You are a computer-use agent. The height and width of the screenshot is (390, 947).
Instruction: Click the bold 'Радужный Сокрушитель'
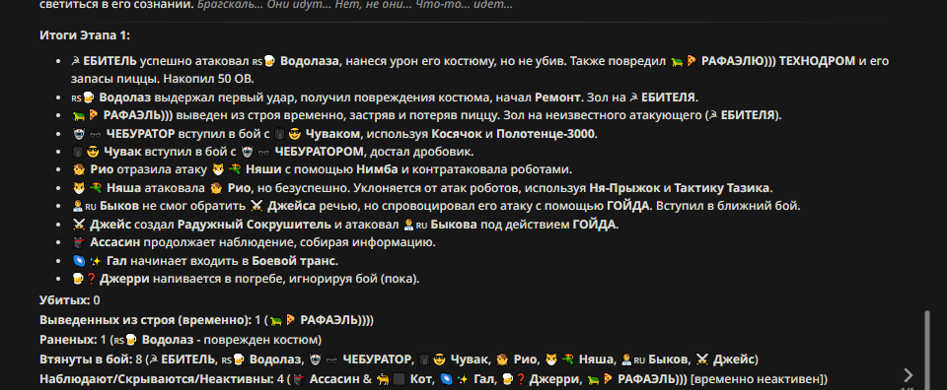(x=255, y=225)
